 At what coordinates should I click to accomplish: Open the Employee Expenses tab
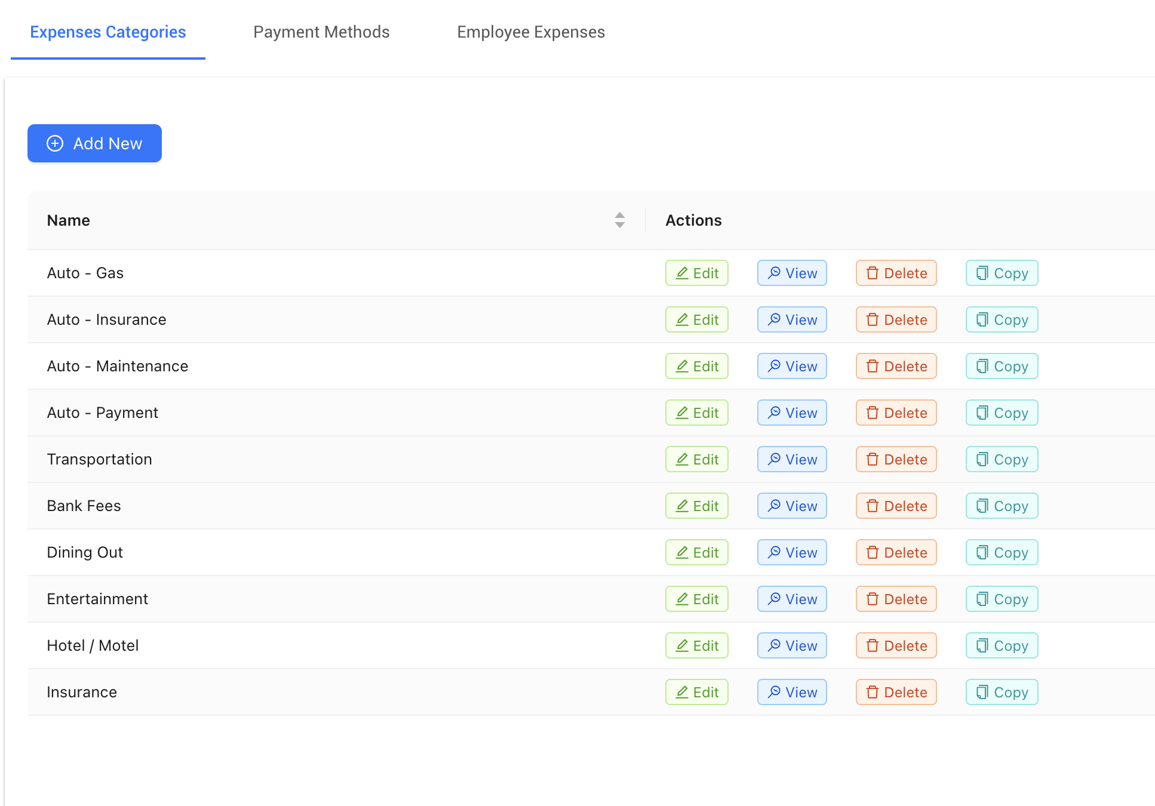(530, 32)
